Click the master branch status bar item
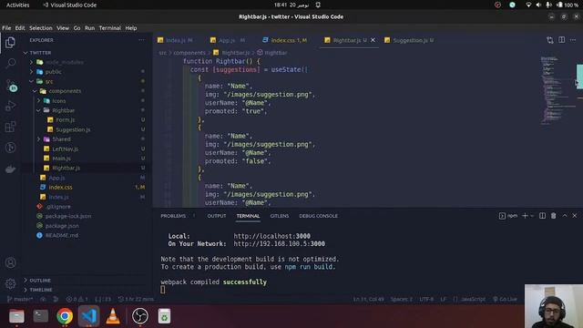Screen dimensions: 583x328 20,299
